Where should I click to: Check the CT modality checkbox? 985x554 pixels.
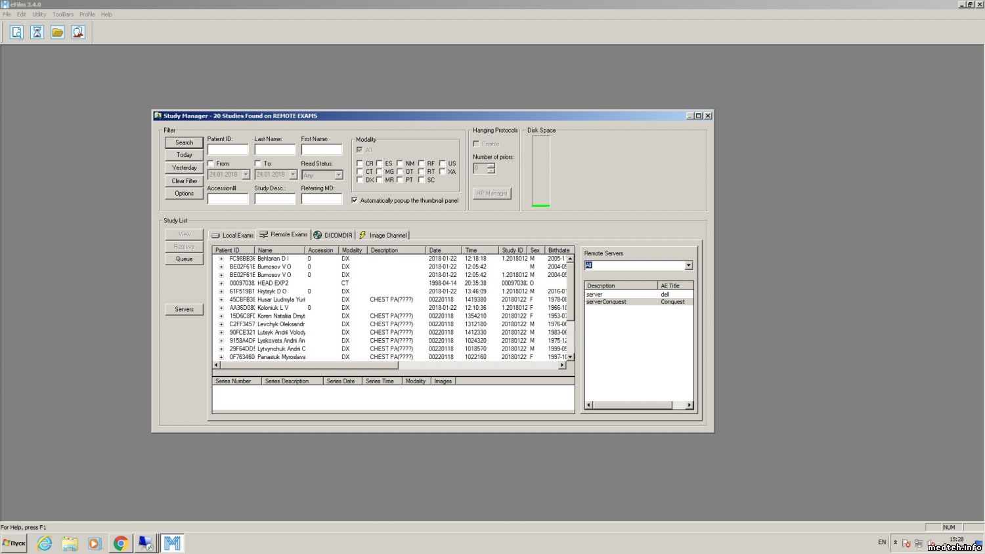point(359,172)
